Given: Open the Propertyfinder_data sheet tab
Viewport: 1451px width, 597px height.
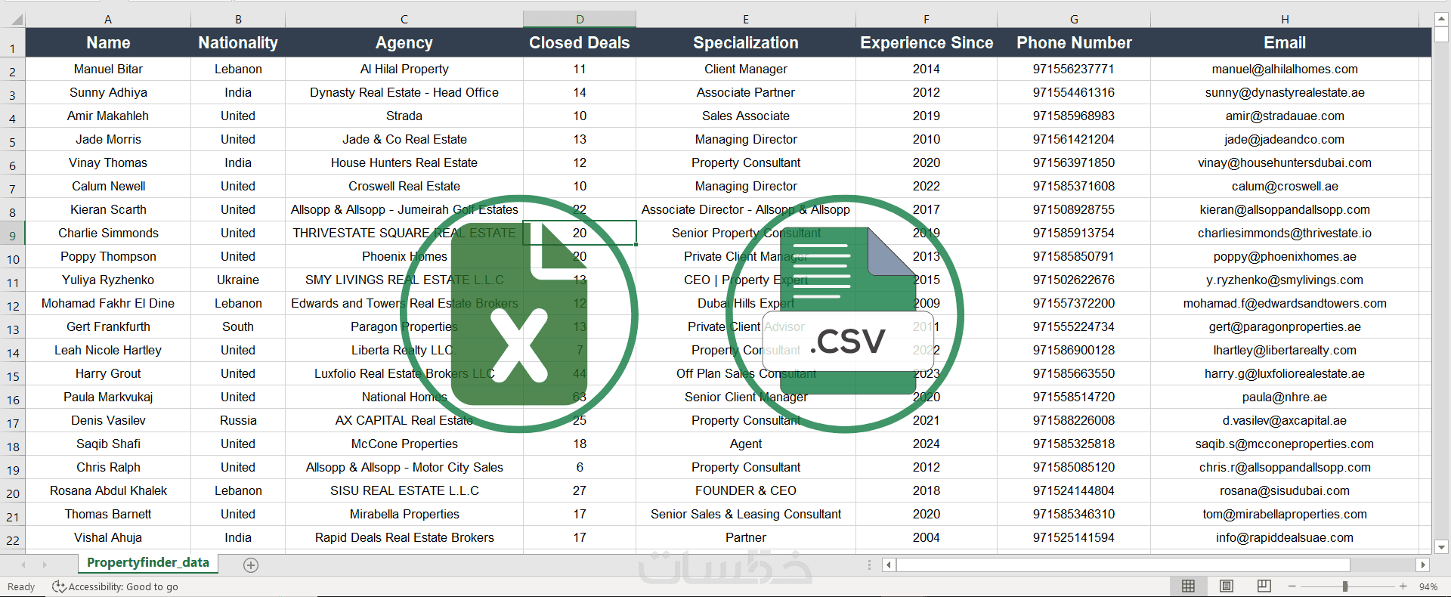Looking at the screenshot, I should pyautogui.click(x=148, y=563).
